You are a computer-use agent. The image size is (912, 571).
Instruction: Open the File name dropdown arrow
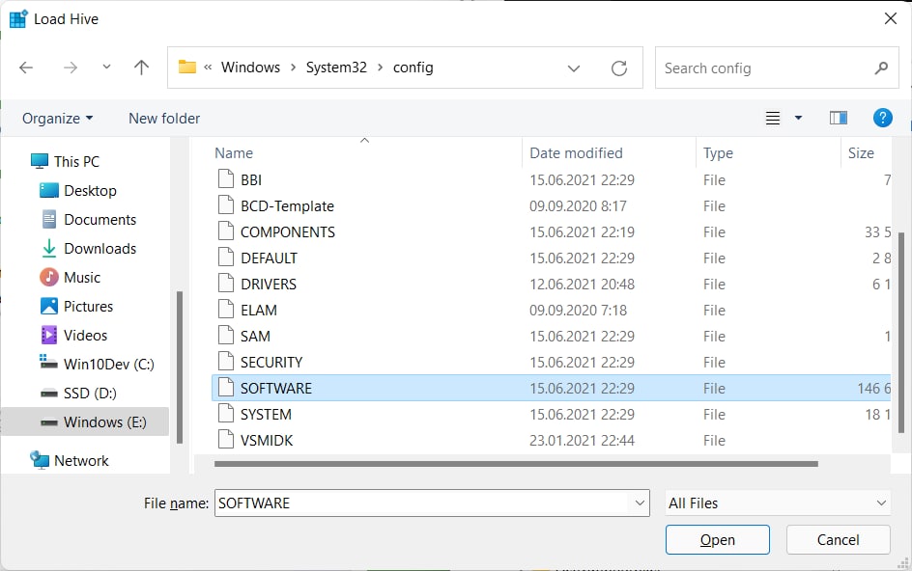tap(640, 503)
